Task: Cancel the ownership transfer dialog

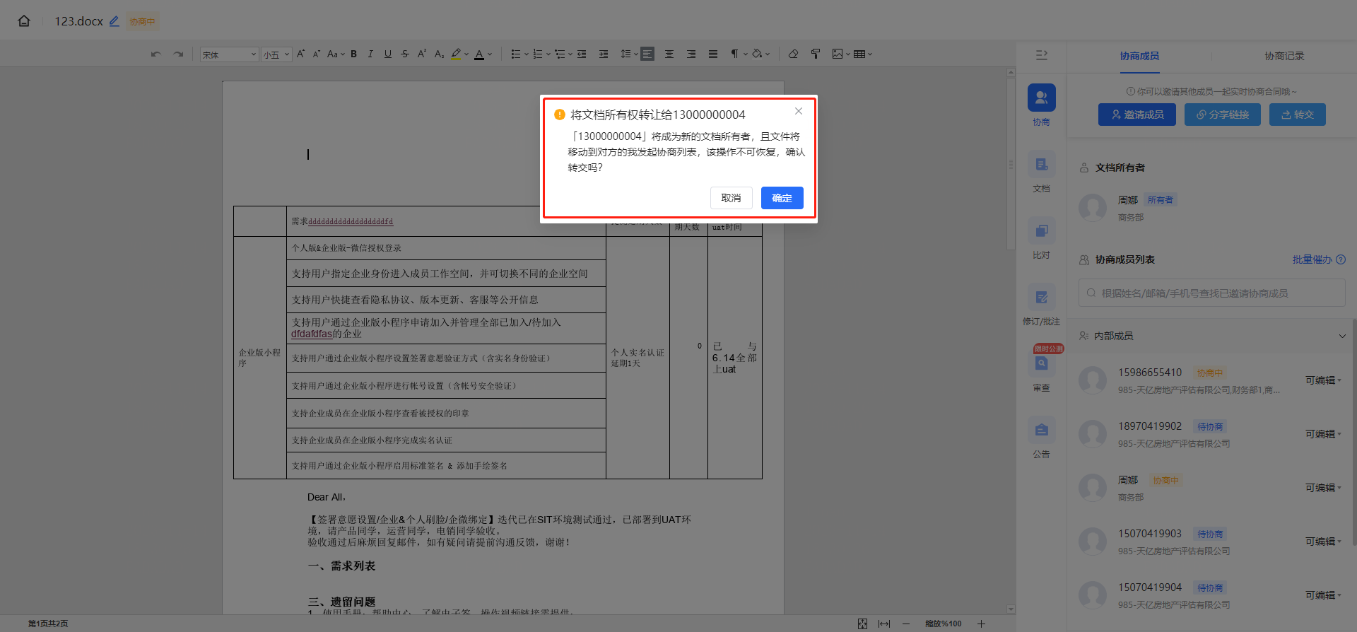Action: pos(731,198)
